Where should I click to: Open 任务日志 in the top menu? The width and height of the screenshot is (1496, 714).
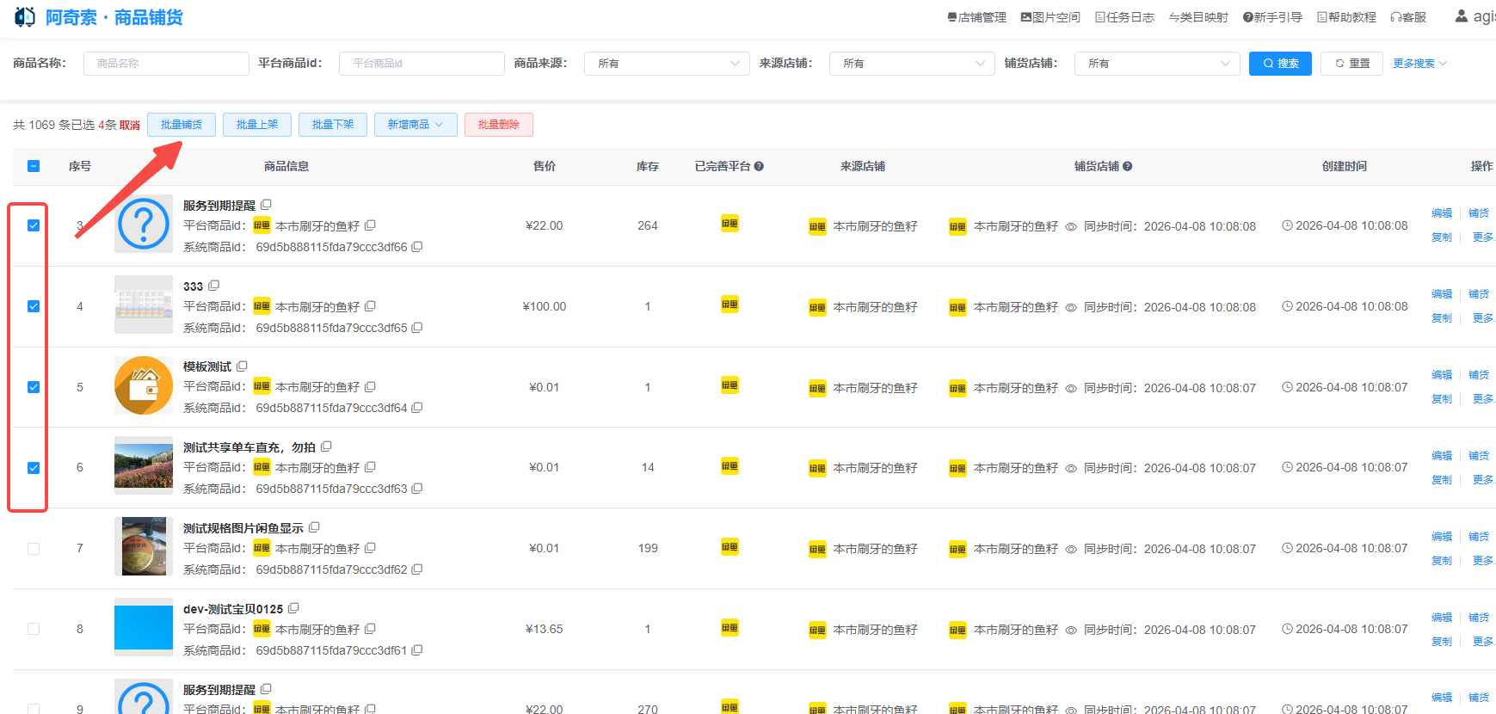(x=1124, y=17)
